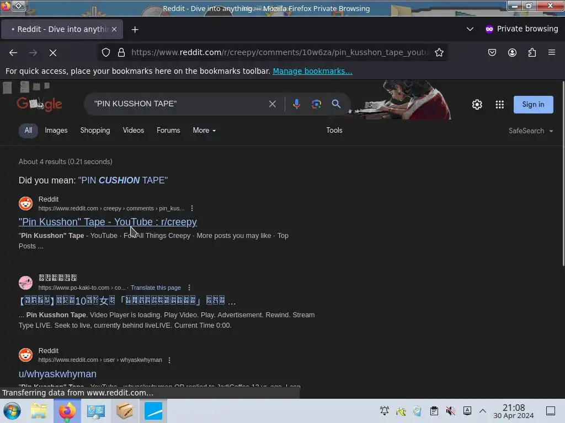Viewport: 565px width, 423px height.
Task: Open the search Tools options
Action: [x=334, y=131]
